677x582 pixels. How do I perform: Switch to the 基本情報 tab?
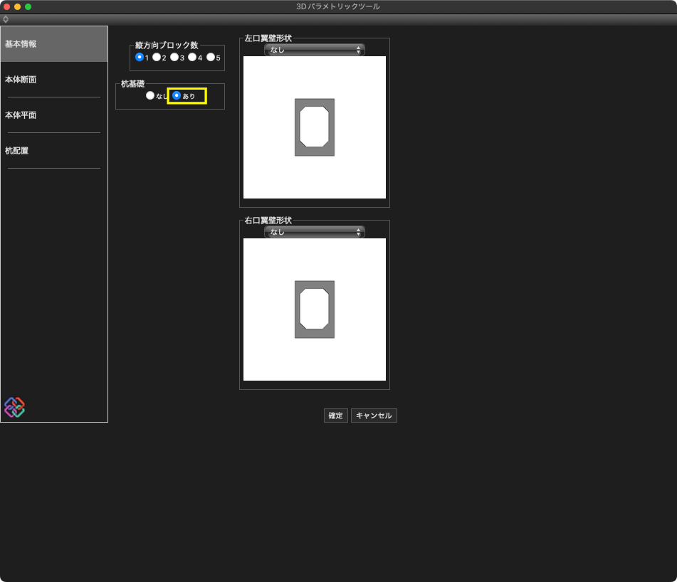pos(54,44)
